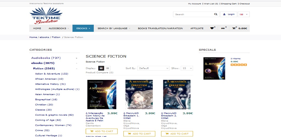Image resolution: width=281 pixels, height=137 pixels.
Task: Select Christian (20) category
Action: [44, 105]
